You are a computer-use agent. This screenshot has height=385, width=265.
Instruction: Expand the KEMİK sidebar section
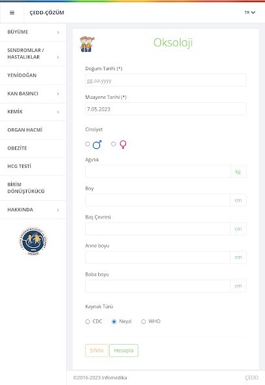point(33,112)
